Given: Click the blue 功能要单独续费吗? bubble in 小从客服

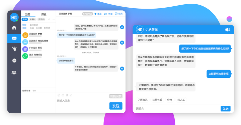Looking at the screenshot, I should (219, 74).
